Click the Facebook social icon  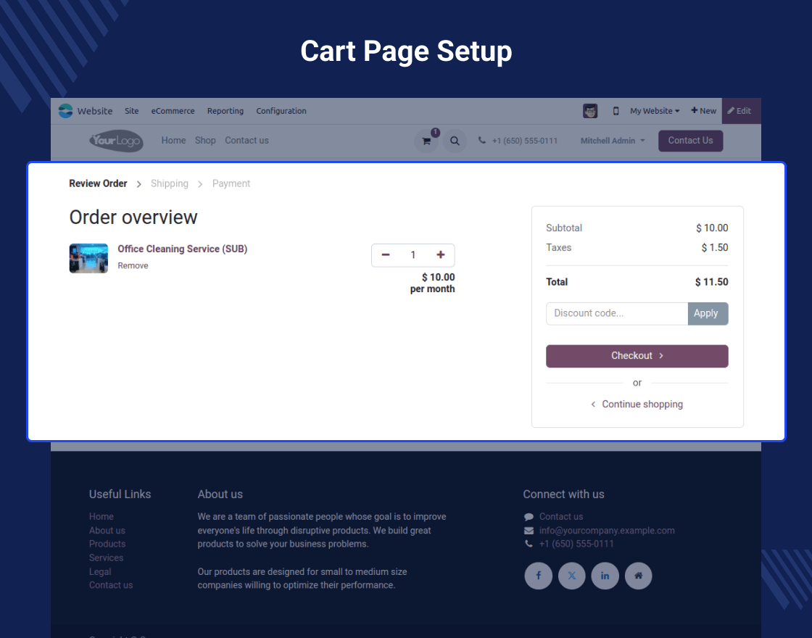pyautogui.click(x=539, y=576)
